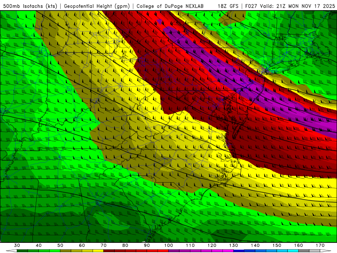Click the '18Z GFS' model run label

228,6
